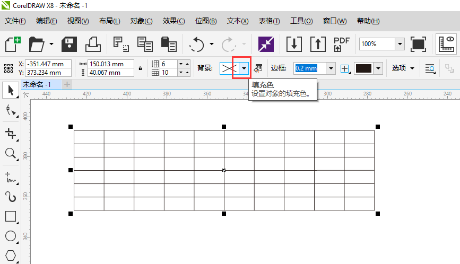Add a new document tab with plus
This screenshot has width=460, height=264.
(67, 84)
